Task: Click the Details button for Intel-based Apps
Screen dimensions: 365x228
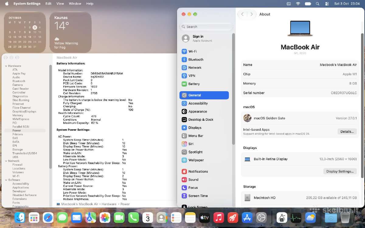Action: [347, 132]
